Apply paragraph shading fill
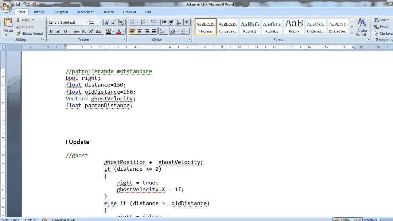 (x=173, y=31)
